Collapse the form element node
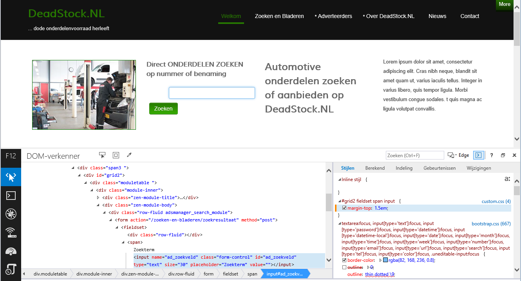 pos(110,220)
